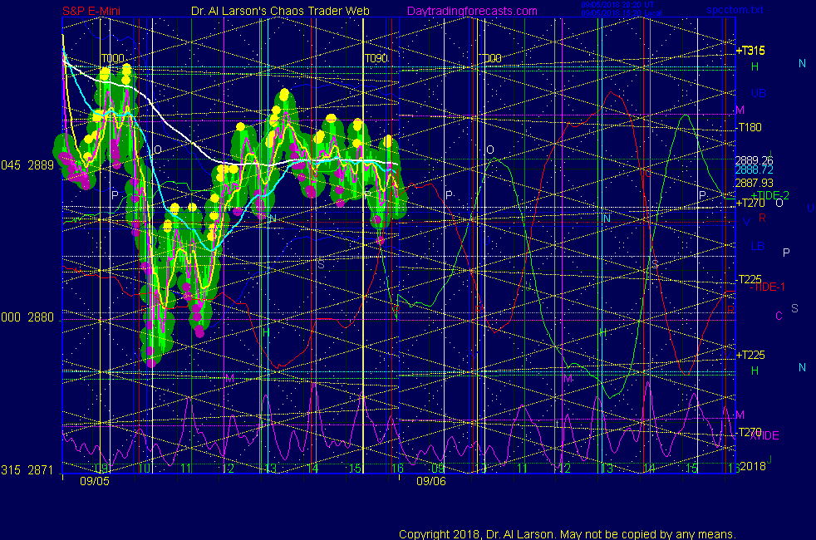Select the '+T225' level label
Viewport: 816px width, 540px height.
point(750,356)
